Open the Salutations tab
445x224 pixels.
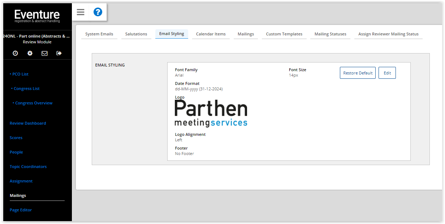click(136, 34)
